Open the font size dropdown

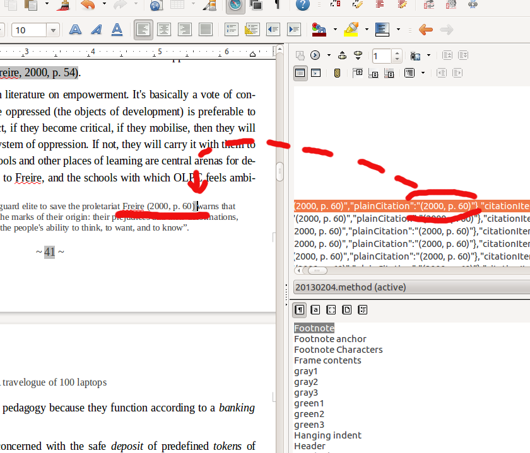pos(52,29)
